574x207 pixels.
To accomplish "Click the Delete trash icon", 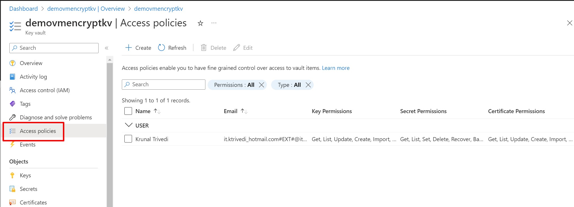I will coord(204,48).
